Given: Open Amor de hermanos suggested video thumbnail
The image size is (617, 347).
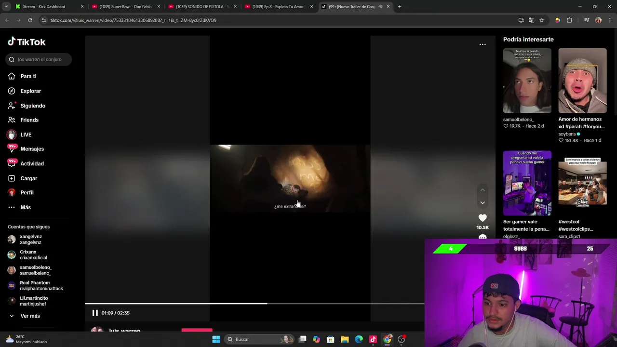Looking at the screenshot, I should coord(582,80).
